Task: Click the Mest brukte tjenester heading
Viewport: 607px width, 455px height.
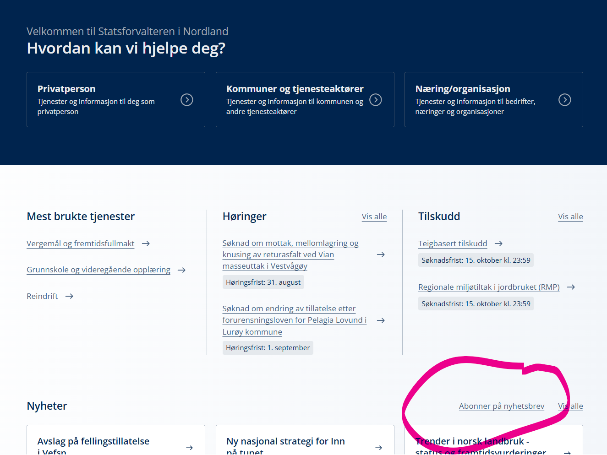Action: (x=81, y=217)
